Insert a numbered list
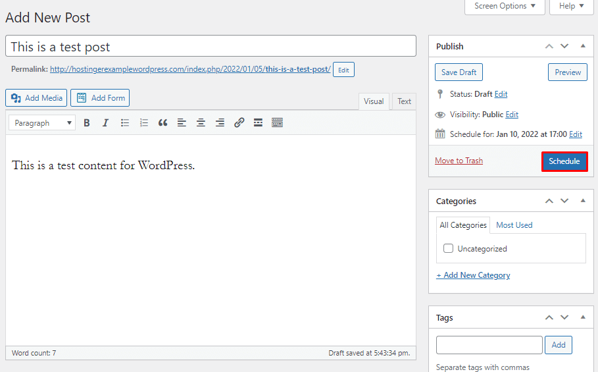The width and height of the screenshot is (598, 372). click(144, 123)
